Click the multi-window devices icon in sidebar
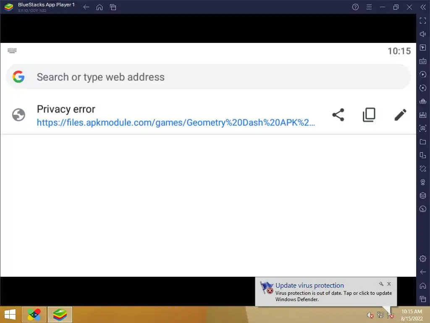Image resolution: width=430 pixels, height=323 pixels. coord(423,155)
